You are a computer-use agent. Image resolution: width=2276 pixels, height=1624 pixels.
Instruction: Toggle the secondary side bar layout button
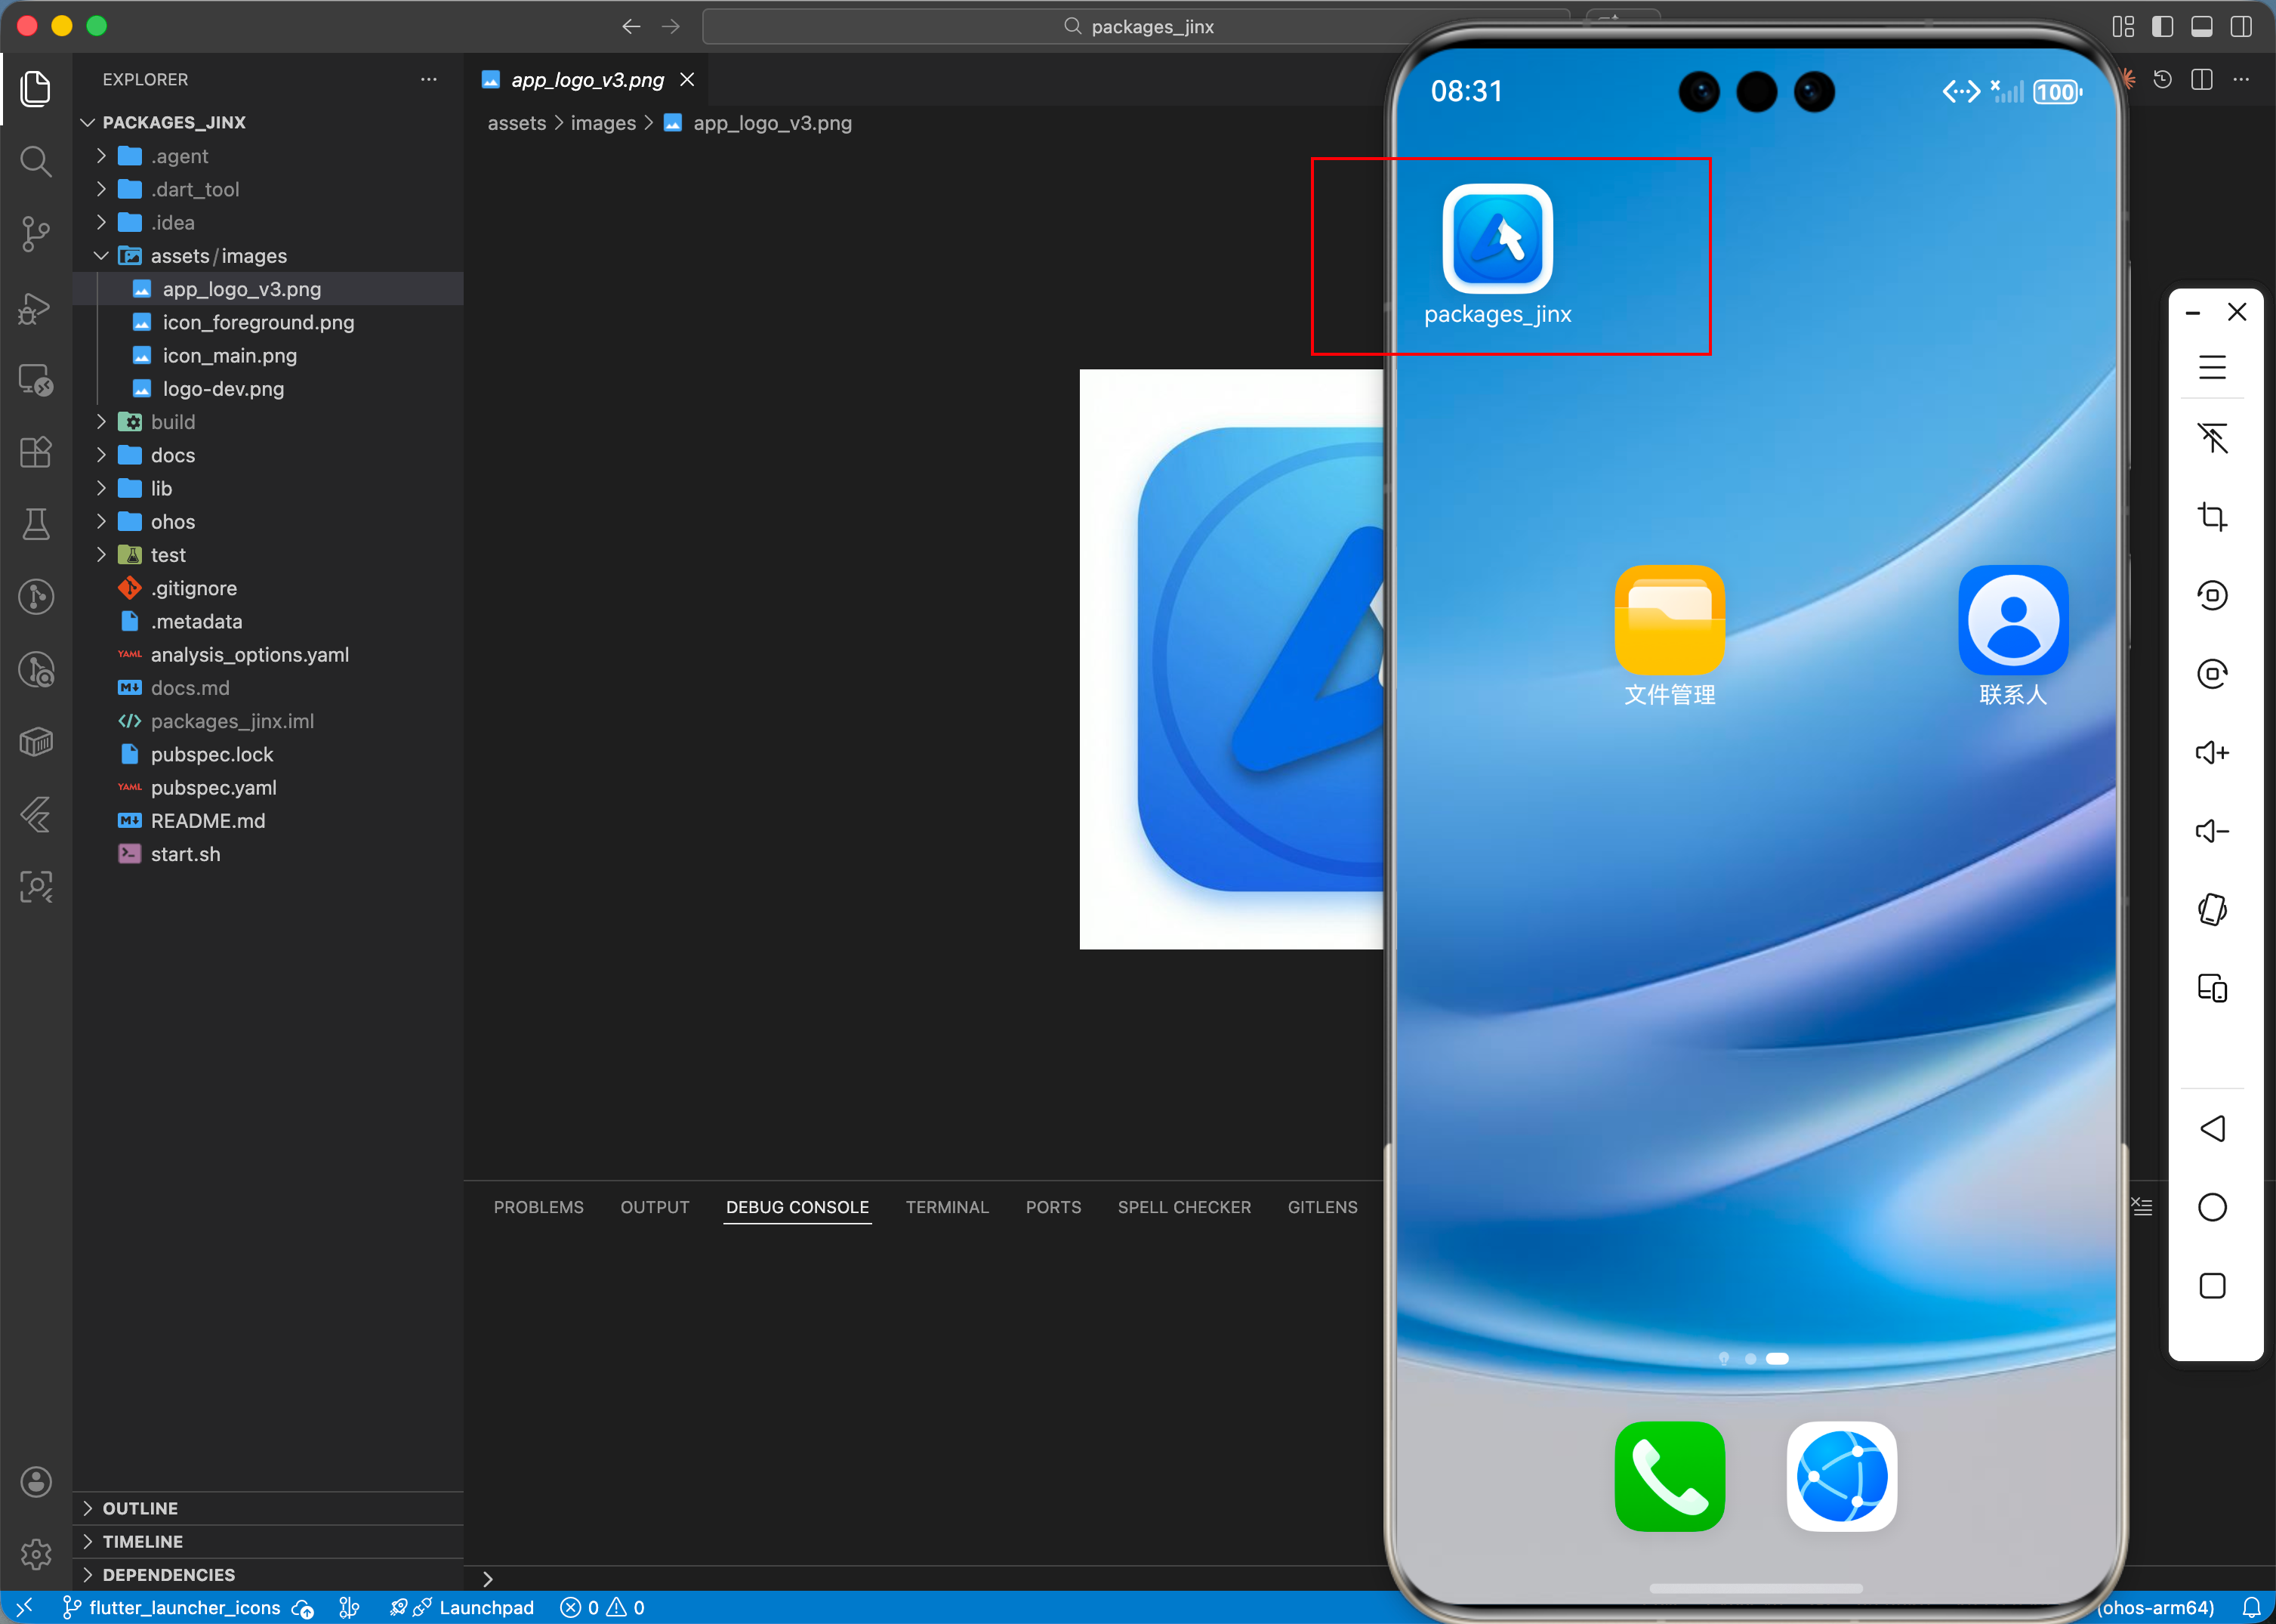[2241, 26]
